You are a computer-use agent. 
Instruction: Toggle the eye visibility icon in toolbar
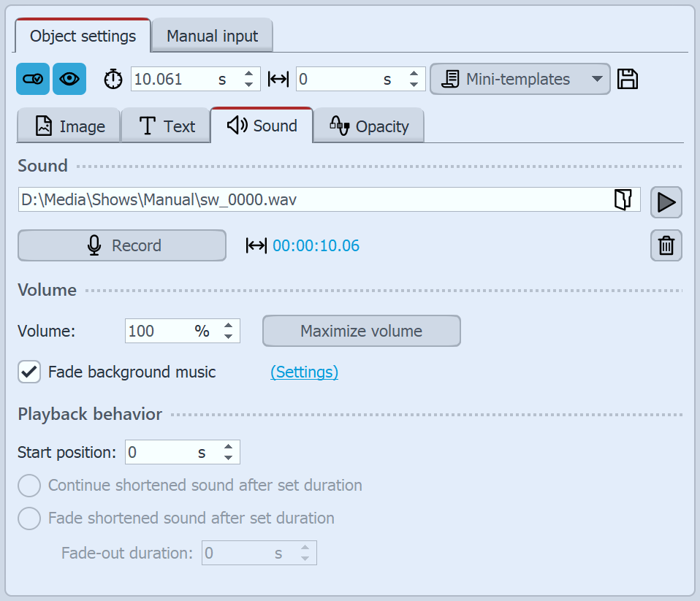[69, 79]
